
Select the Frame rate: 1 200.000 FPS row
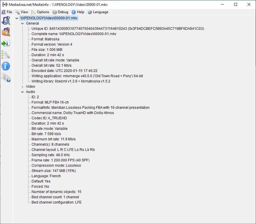pyautogui.click(x=61, y=160)
